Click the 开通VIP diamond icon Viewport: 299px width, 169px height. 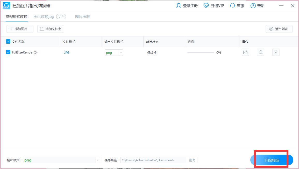click(206, 5)
